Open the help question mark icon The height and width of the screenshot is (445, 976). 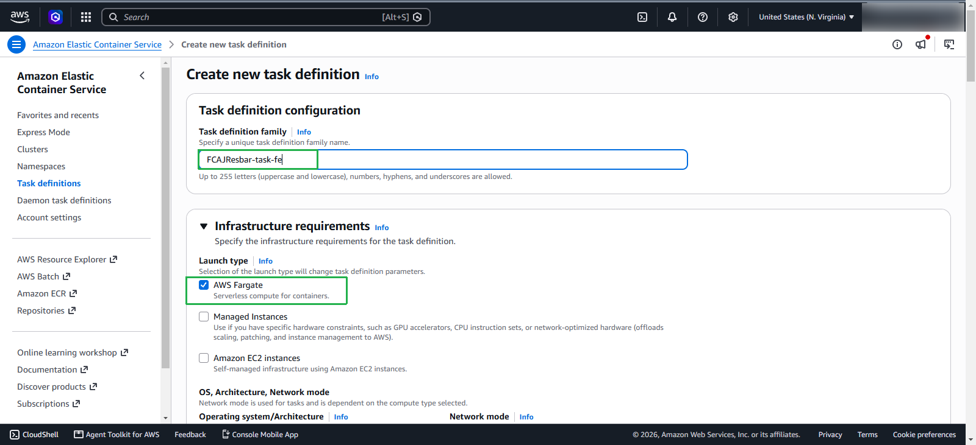pos(703,17)
